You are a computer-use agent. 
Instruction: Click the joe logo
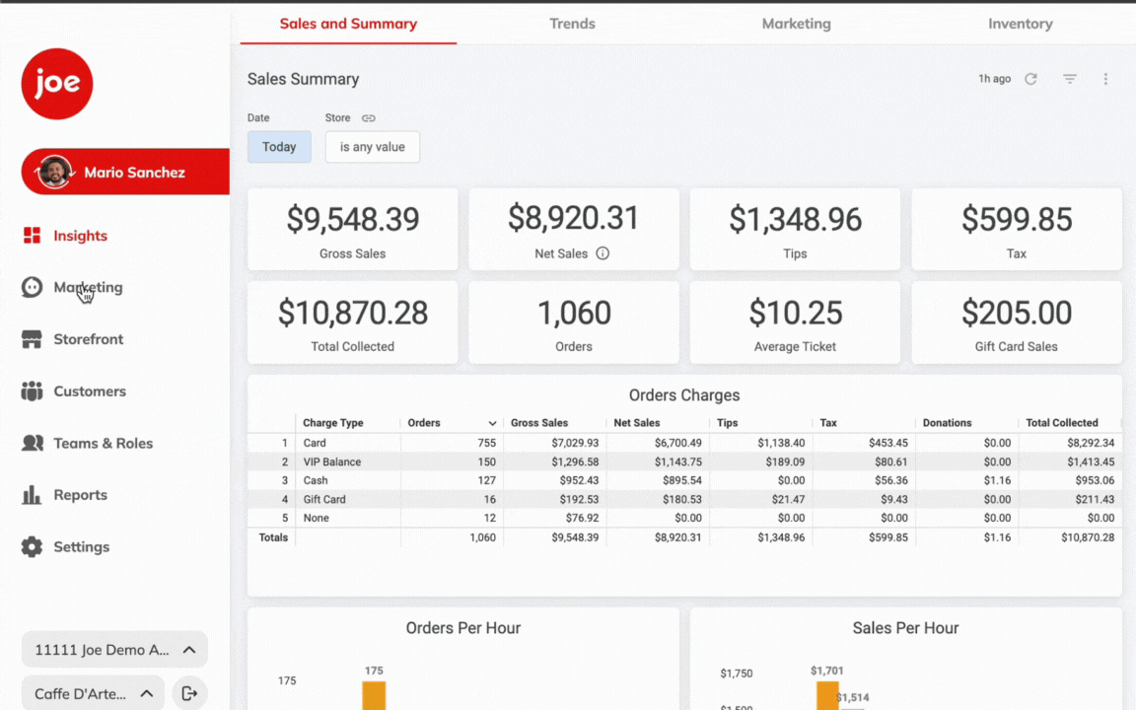click(x=56, y=84)
